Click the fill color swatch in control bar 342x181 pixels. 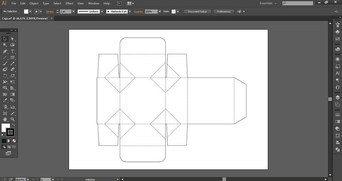[x=26, y=12]
